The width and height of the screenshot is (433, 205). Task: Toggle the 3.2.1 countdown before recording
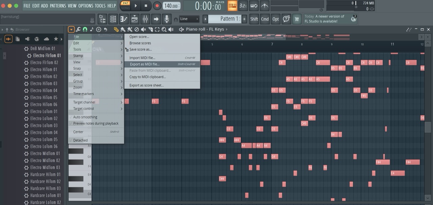point(243,6)
